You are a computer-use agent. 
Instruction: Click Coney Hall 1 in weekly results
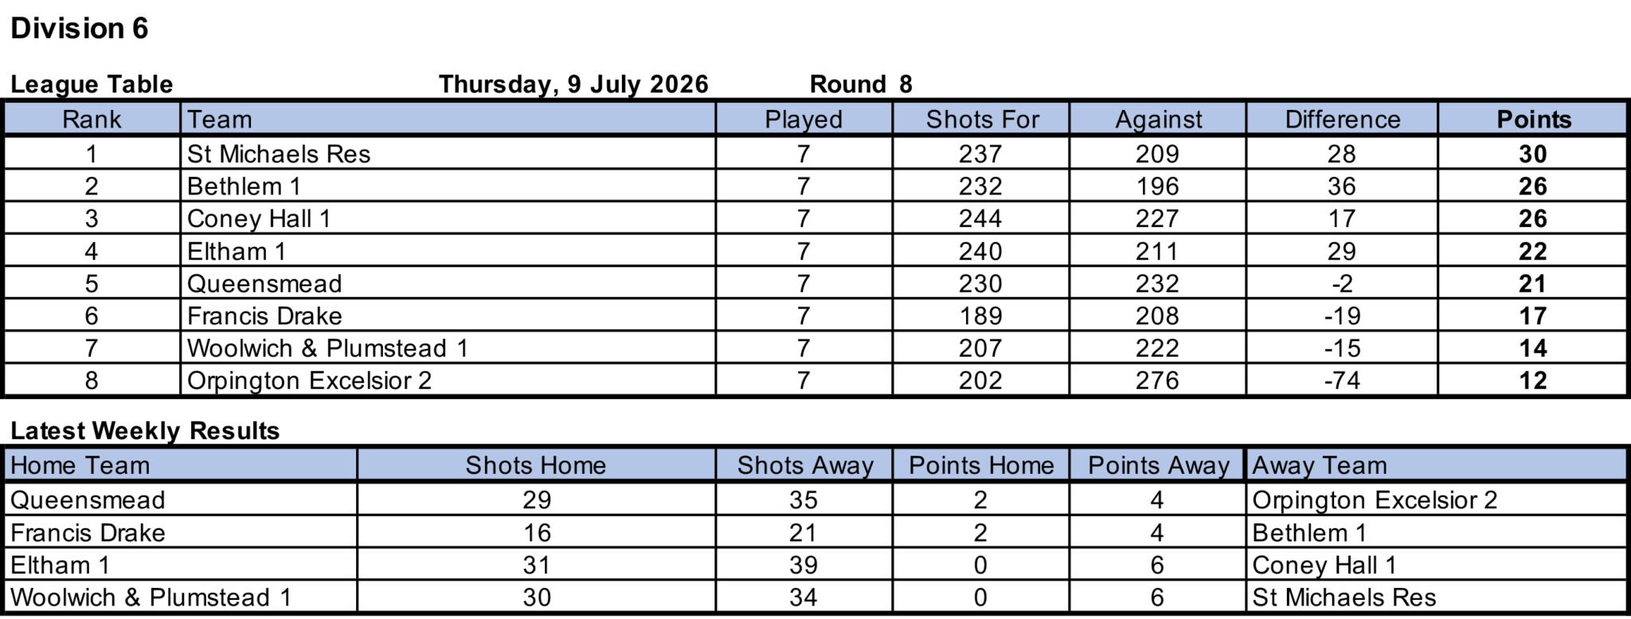pyautogui.click(x=1324, y=566)
